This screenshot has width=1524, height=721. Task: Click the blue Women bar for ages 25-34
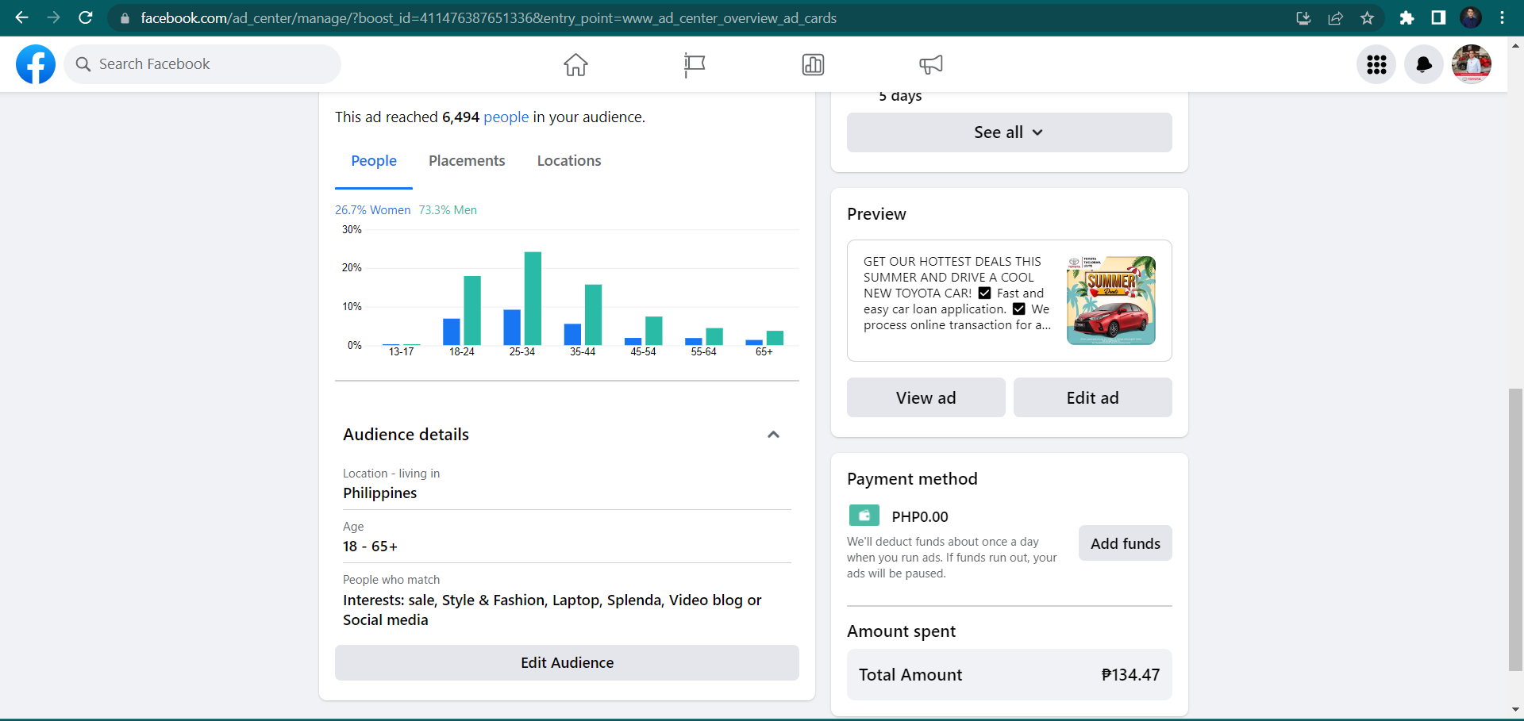coord(512,328)
